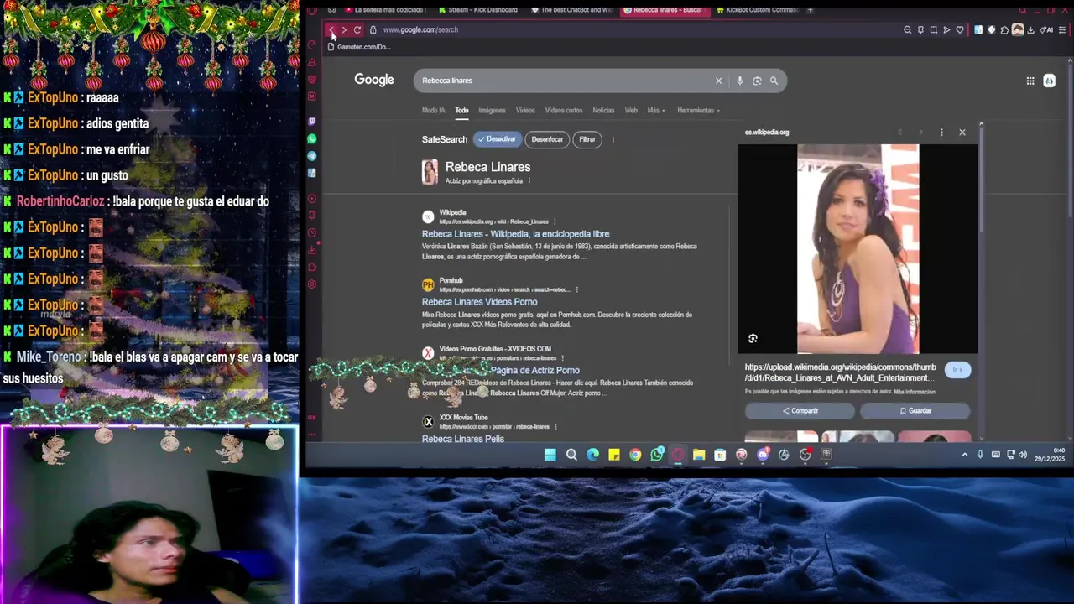
Task: Click the heart bookmark icon in toolbar
Action: point(960,30)
